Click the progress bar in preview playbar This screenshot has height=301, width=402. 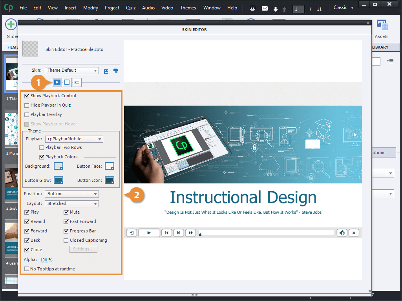pyautogui.click(x=267, y=233)
